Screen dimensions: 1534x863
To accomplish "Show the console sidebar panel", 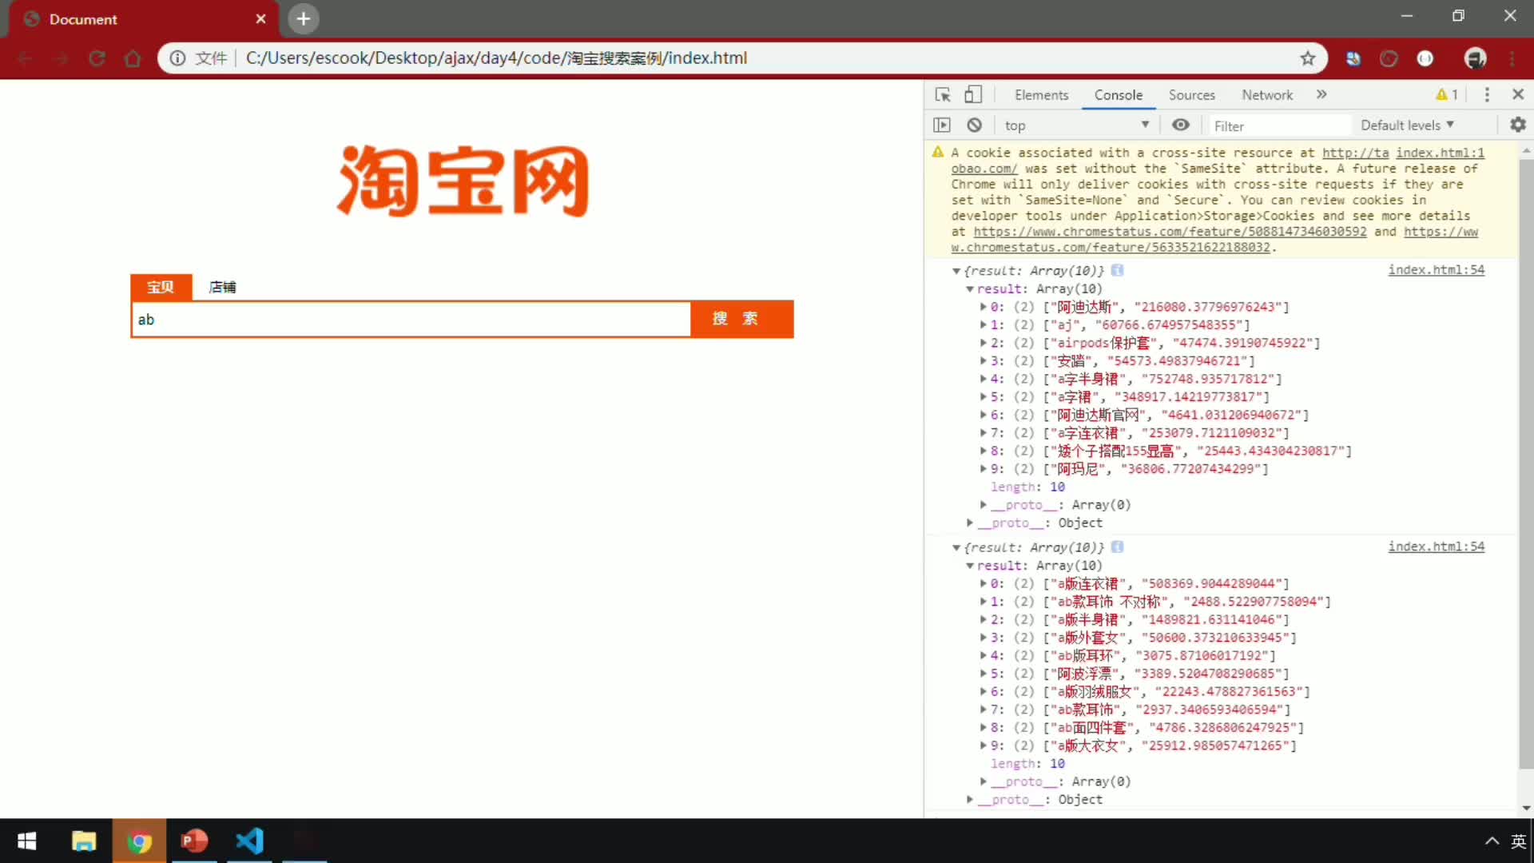I will (942, 125).
